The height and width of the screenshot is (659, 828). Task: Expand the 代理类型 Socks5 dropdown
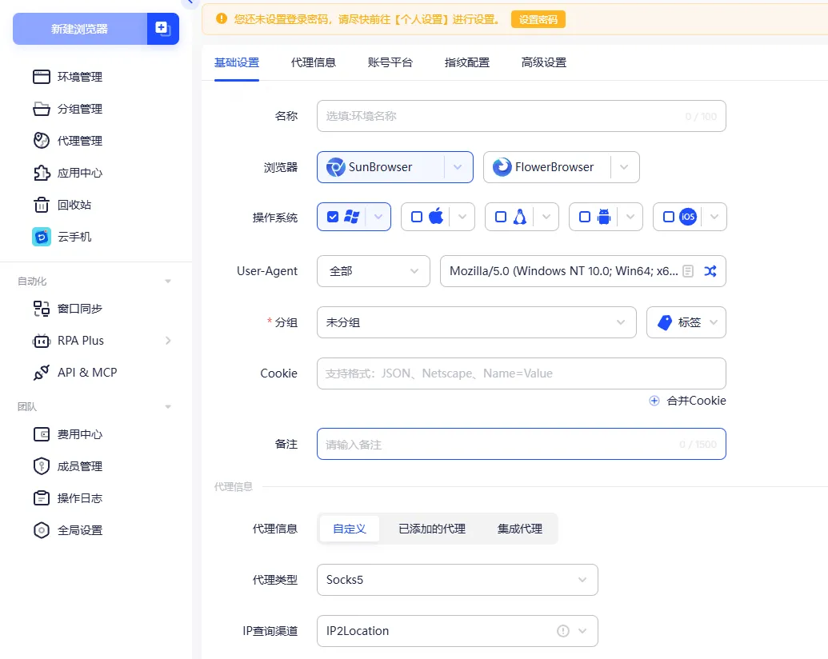tap(457, 579)
